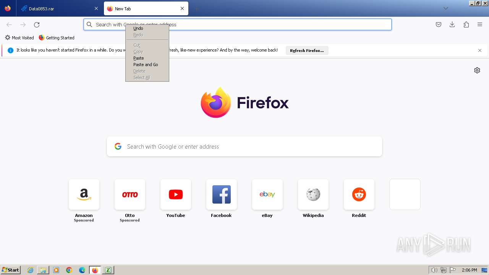This screenshot has height=275, width=489.
Task: Close the Data0853.rar tab
Action: [x=96, y=8]
